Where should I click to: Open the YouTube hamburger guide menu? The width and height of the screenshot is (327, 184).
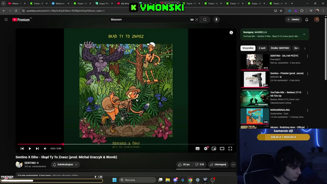6,19
